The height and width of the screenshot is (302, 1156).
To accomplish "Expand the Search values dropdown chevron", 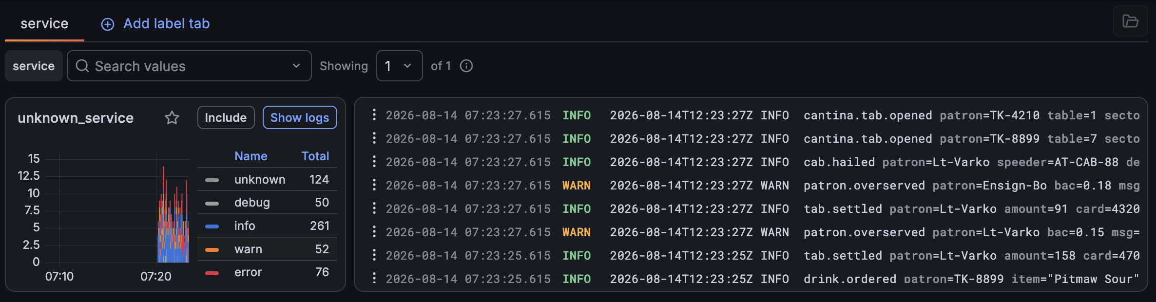I will (296, 66).
